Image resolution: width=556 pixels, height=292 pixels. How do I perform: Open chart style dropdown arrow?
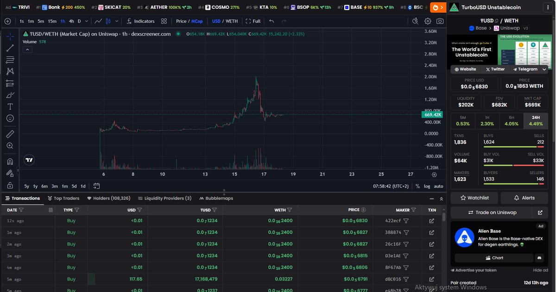pos(116,21)
